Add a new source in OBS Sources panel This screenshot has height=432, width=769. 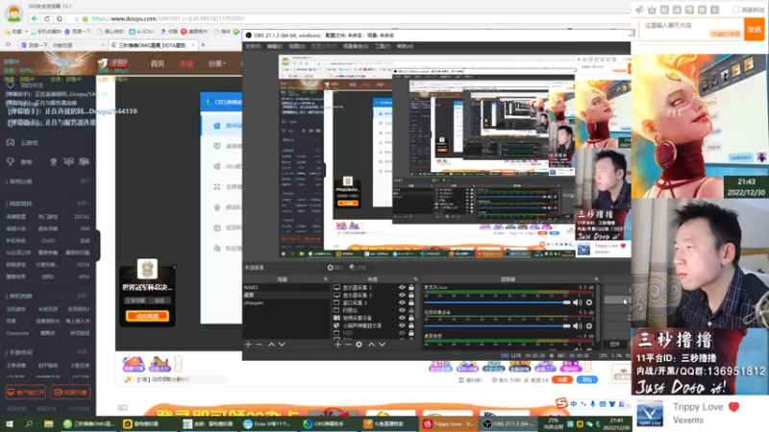pos(337,345)
